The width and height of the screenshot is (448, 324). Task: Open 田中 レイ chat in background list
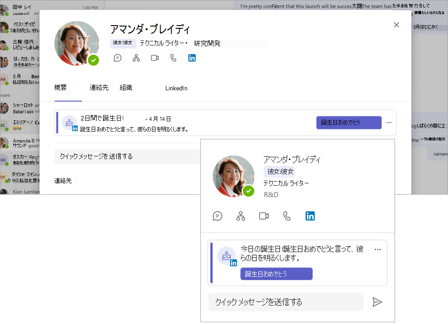(x=20, y=10)
